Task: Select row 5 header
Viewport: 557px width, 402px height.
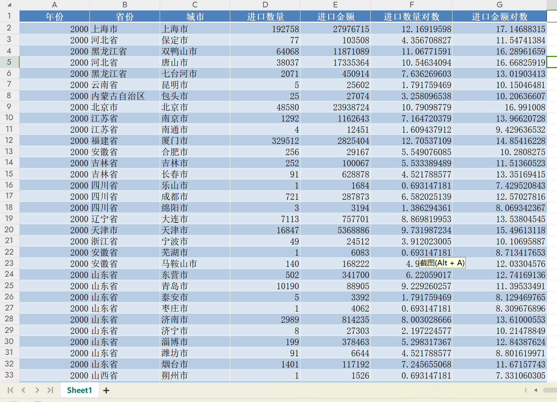Action: [9, 62]
